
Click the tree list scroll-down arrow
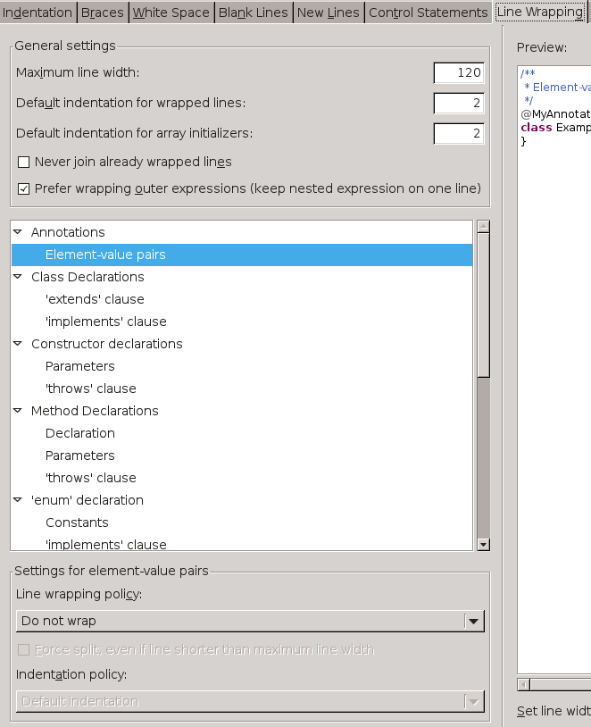tap(484, 544)
